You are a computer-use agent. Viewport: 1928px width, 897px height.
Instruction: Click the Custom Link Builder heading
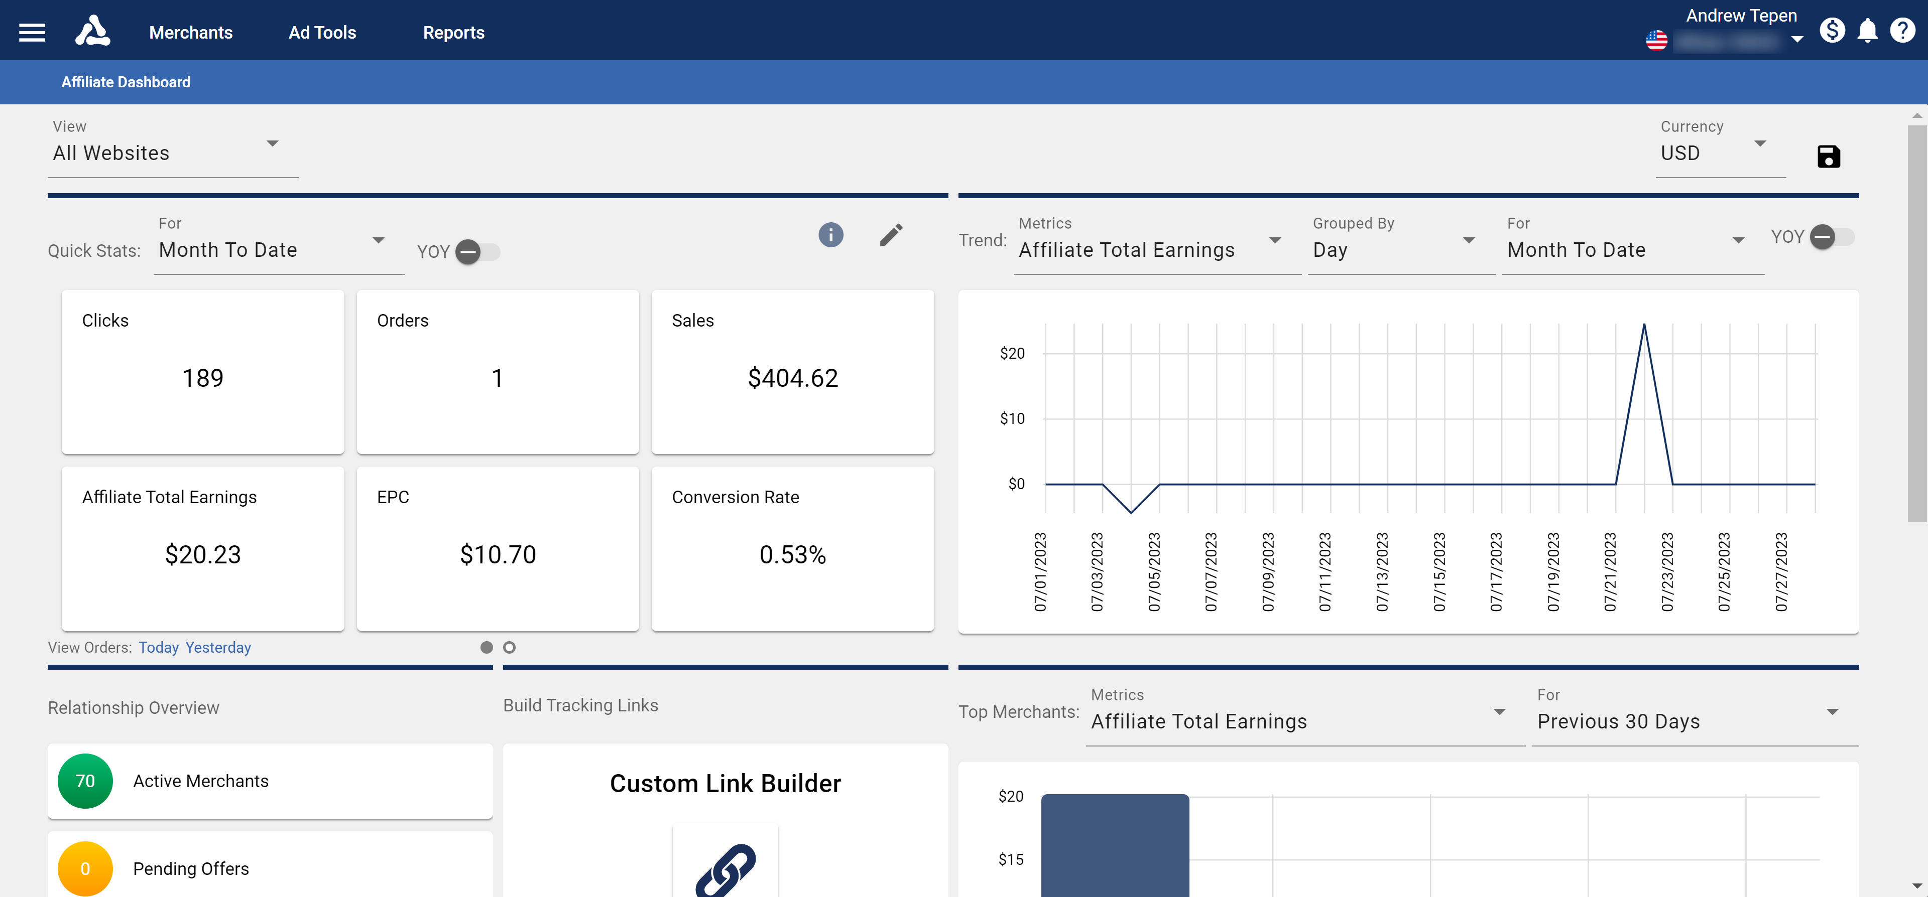[725, 783]
